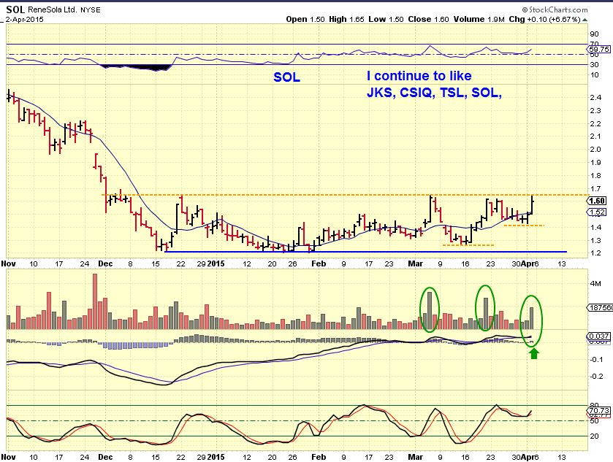This screenshot has height=462, width=613.
Task: Click the 2.0 price axis label
Action: click(x=595, y=149)
